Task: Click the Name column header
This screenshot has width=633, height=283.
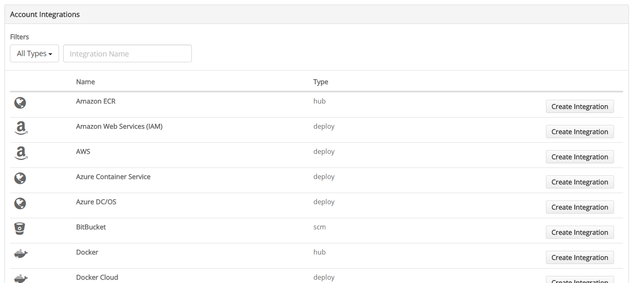Action: (x=85, y=82)
